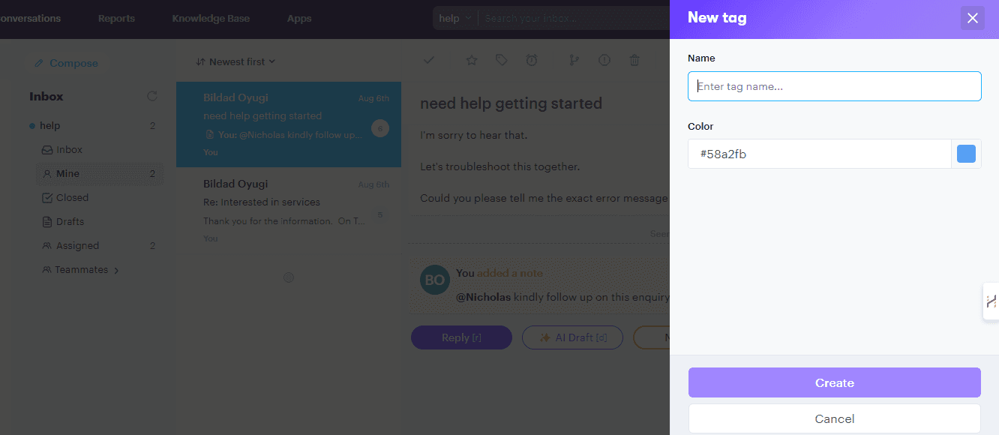999x435 pixels.
Task: Start a new message with Compose
Action: point(65,63)
